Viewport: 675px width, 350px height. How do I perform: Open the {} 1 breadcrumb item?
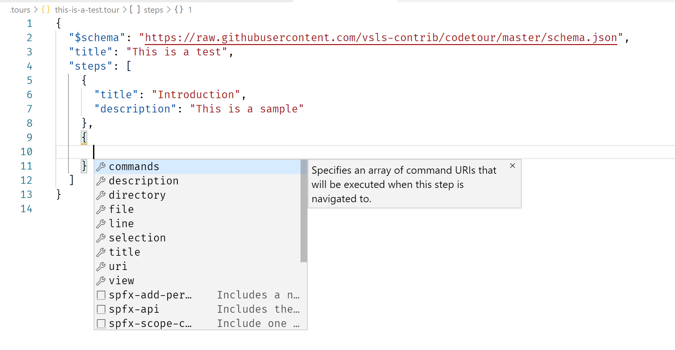[x=185, y=10]
